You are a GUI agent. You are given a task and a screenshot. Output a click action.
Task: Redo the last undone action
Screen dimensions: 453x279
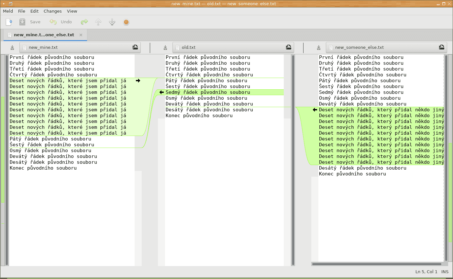click(x=84, y=22)
